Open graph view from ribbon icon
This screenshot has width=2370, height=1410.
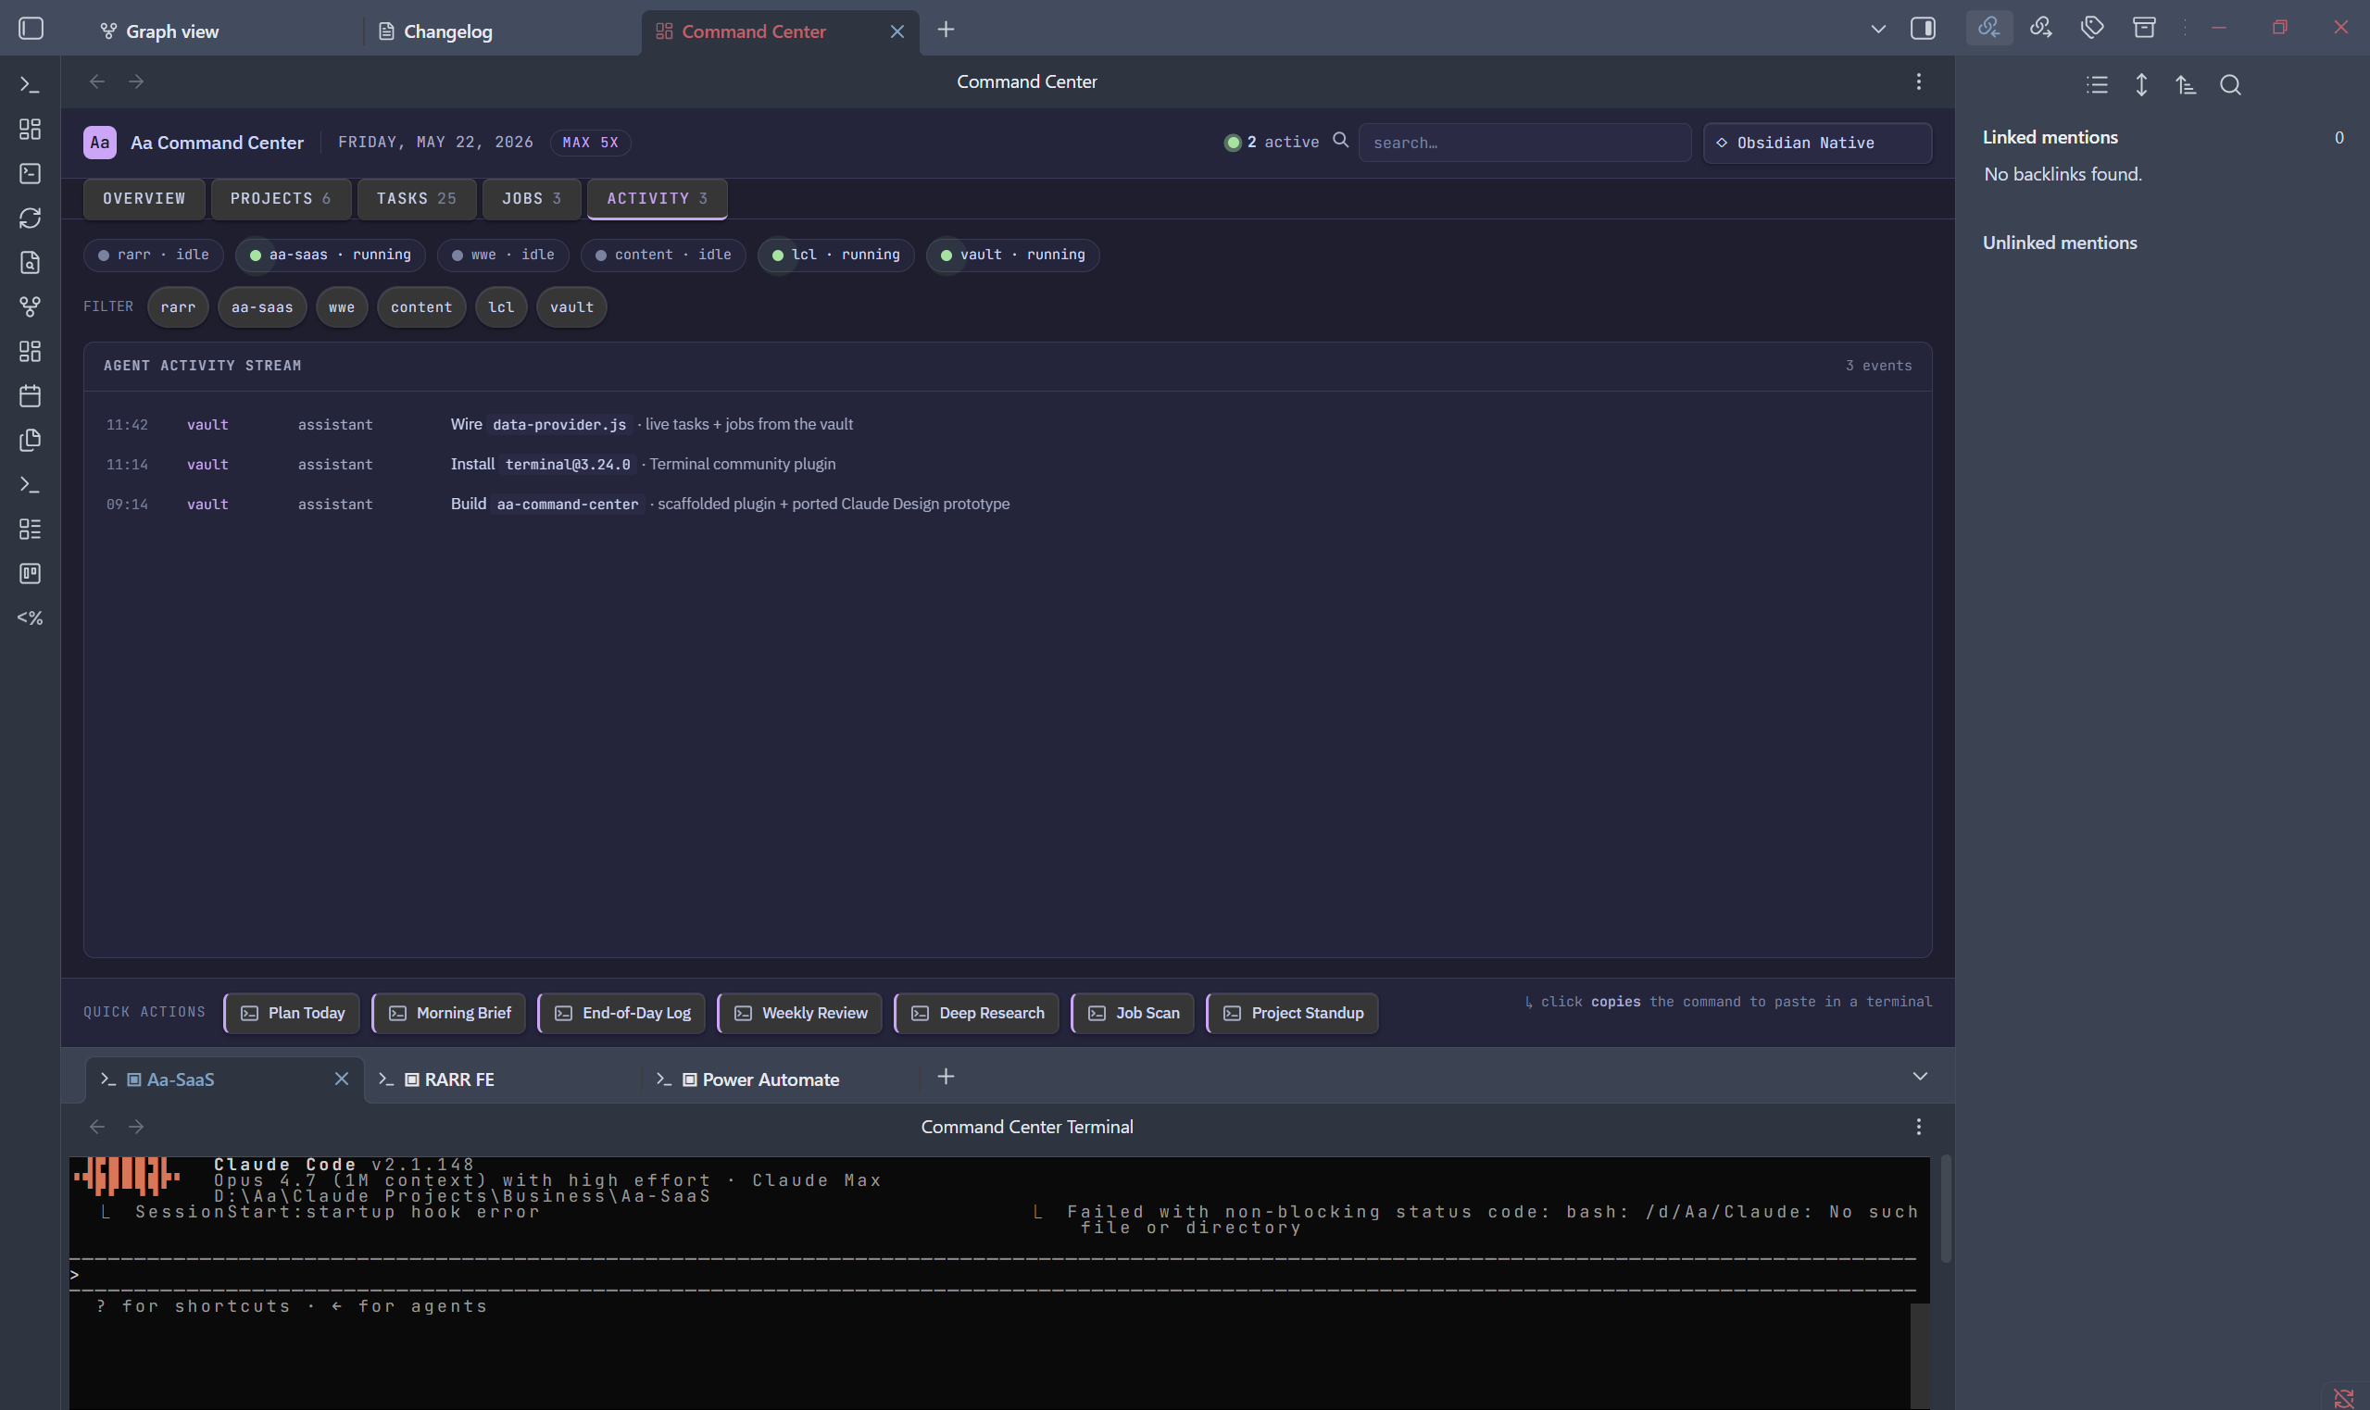click(31, 306)
